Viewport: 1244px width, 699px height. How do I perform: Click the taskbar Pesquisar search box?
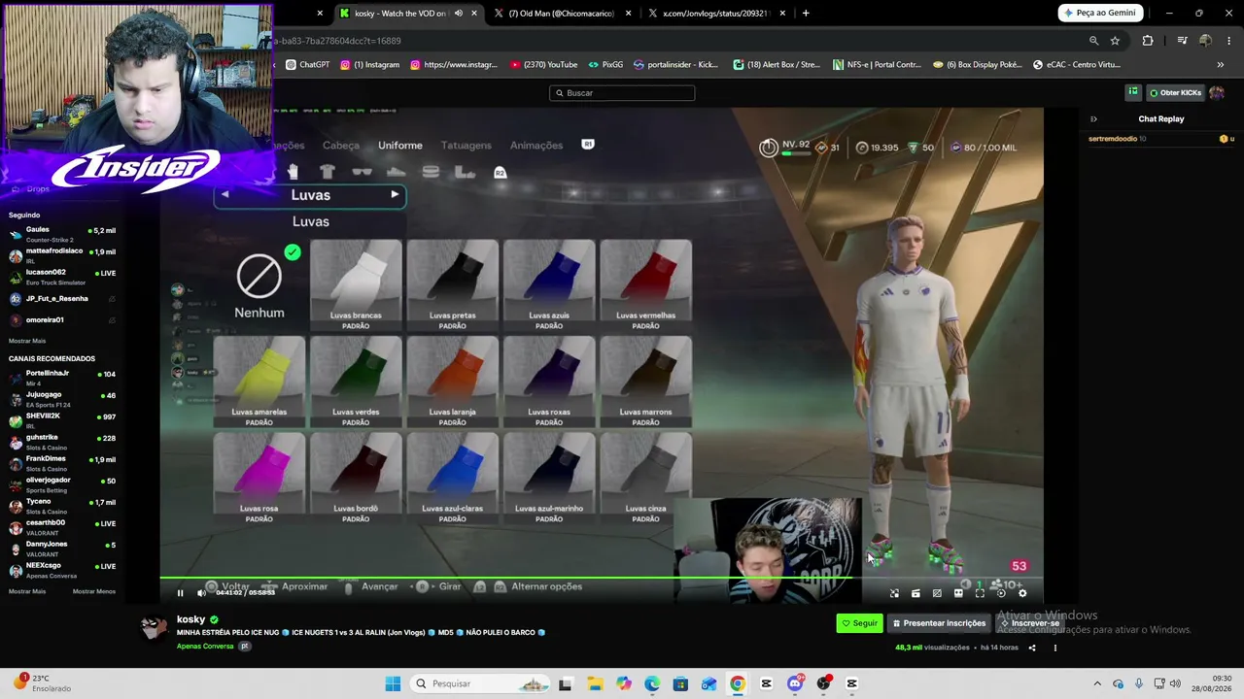[x=480, y=683]
